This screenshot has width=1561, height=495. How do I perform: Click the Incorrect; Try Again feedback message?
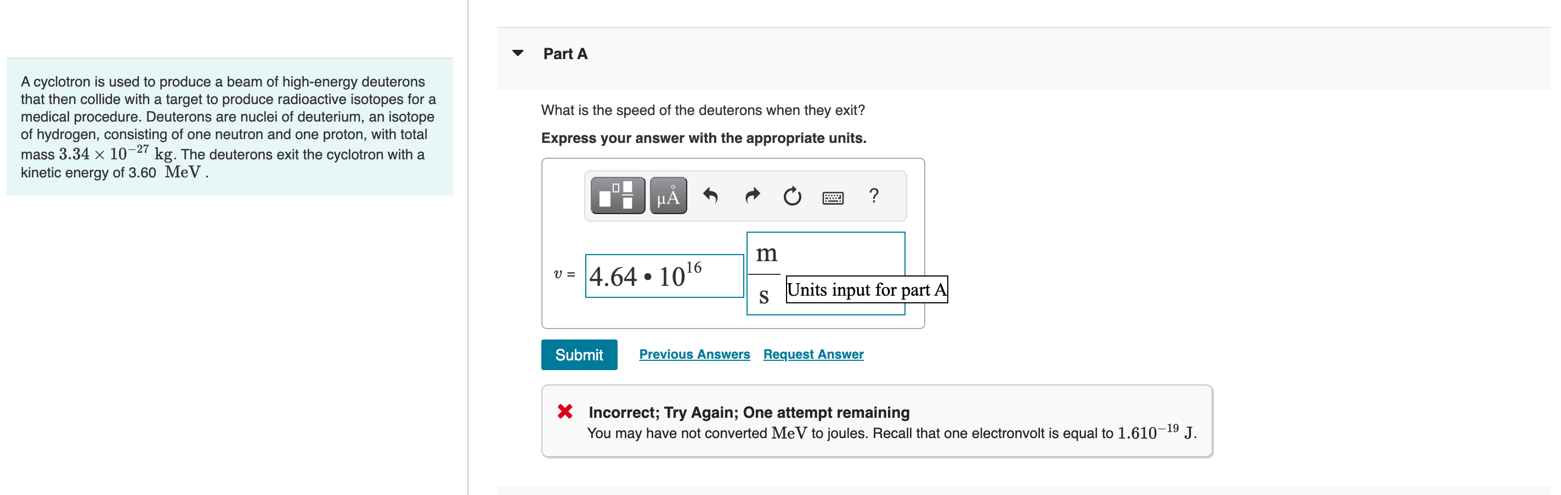[749, 412]
